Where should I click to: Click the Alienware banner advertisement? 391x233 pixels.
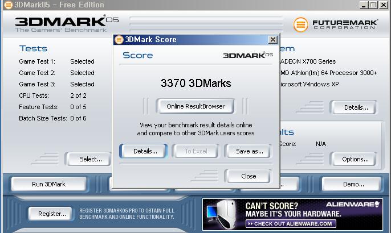[292, 214]
